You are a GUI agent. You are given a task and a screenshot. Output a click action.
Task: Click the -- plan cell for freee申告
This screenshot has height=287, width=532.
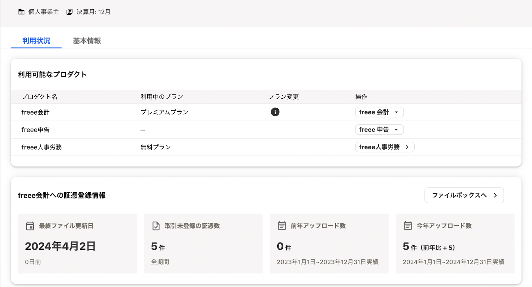pos(142,130)
